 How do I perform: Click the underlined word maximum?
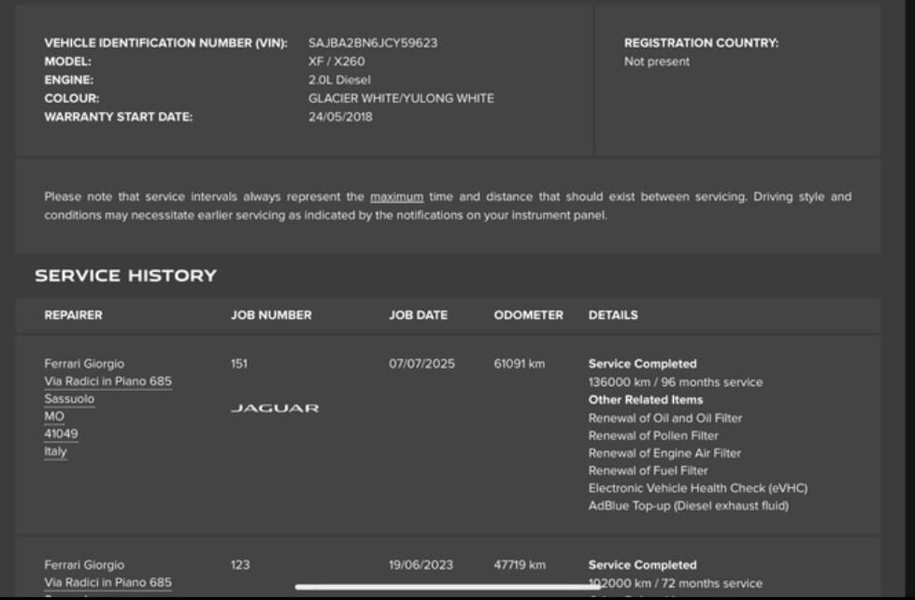396,197
